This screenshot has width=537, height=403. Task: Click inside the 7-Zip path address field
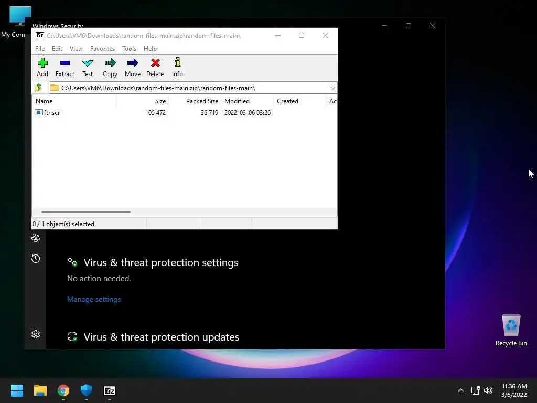(x=193, y=88)
